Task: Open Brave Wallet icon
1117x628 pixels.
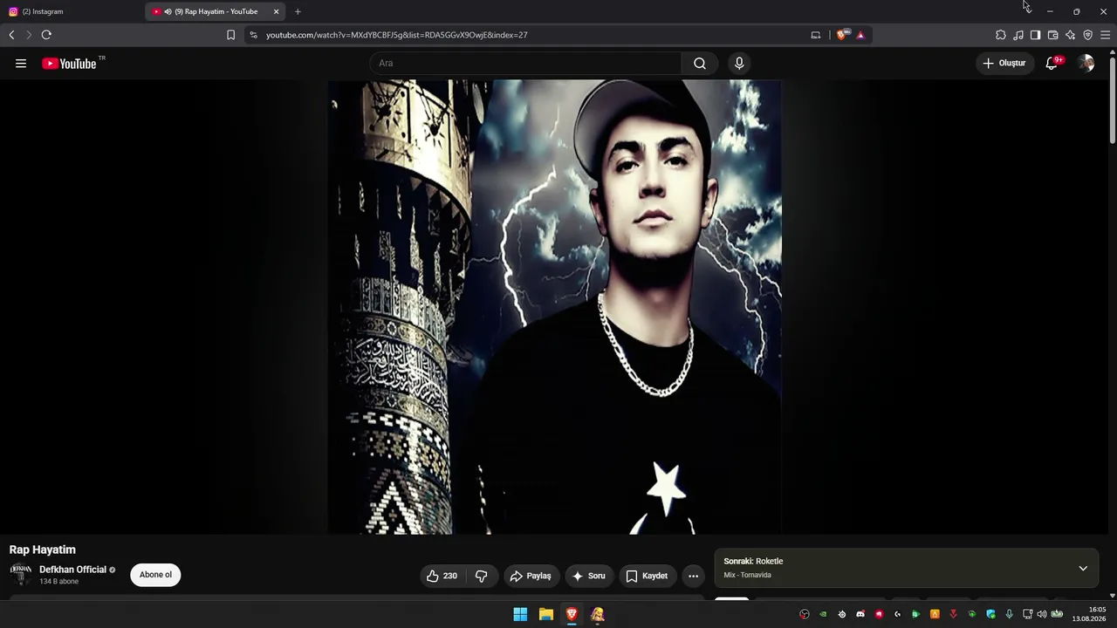Action: click(1052, 35)
